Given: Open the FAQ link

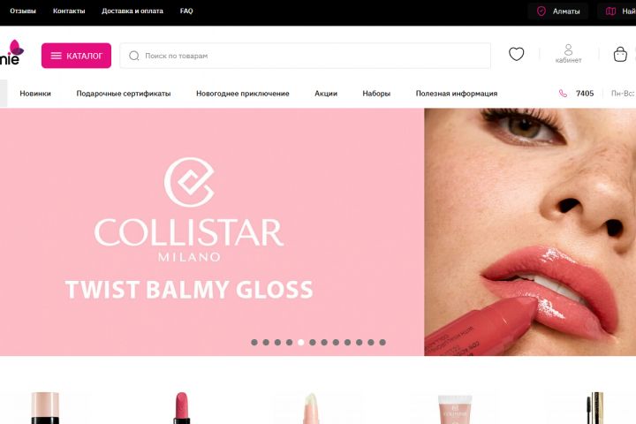Looking at the screenshot, I should [x=186, y=11].
